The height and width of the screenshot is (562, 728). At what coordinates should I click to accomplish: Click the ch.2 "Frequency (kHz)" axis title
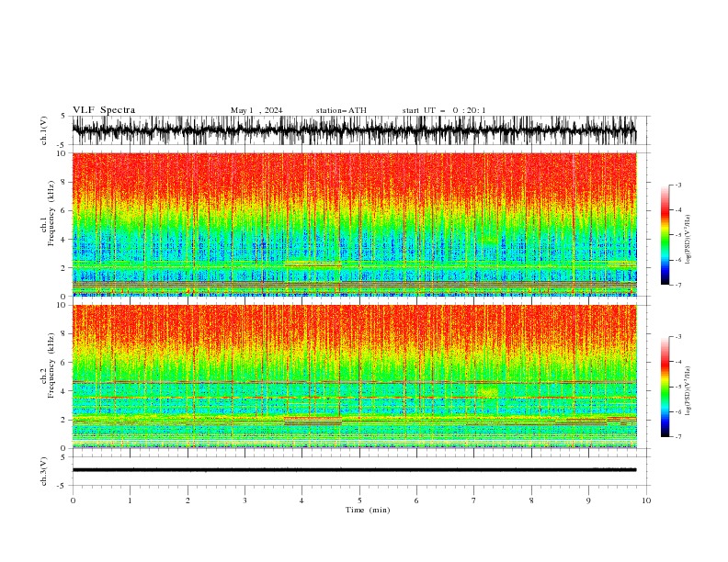[51, 365]
